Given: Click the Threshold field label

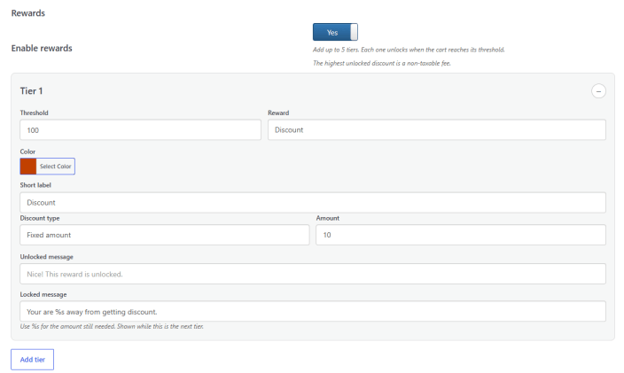Looking at the screenshot, I should [35, 113].
